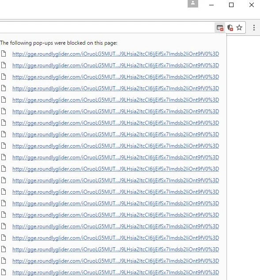The image size is (260, 280).
Task: Maximize the Chrome window
Action: click(x=231, y=5)
